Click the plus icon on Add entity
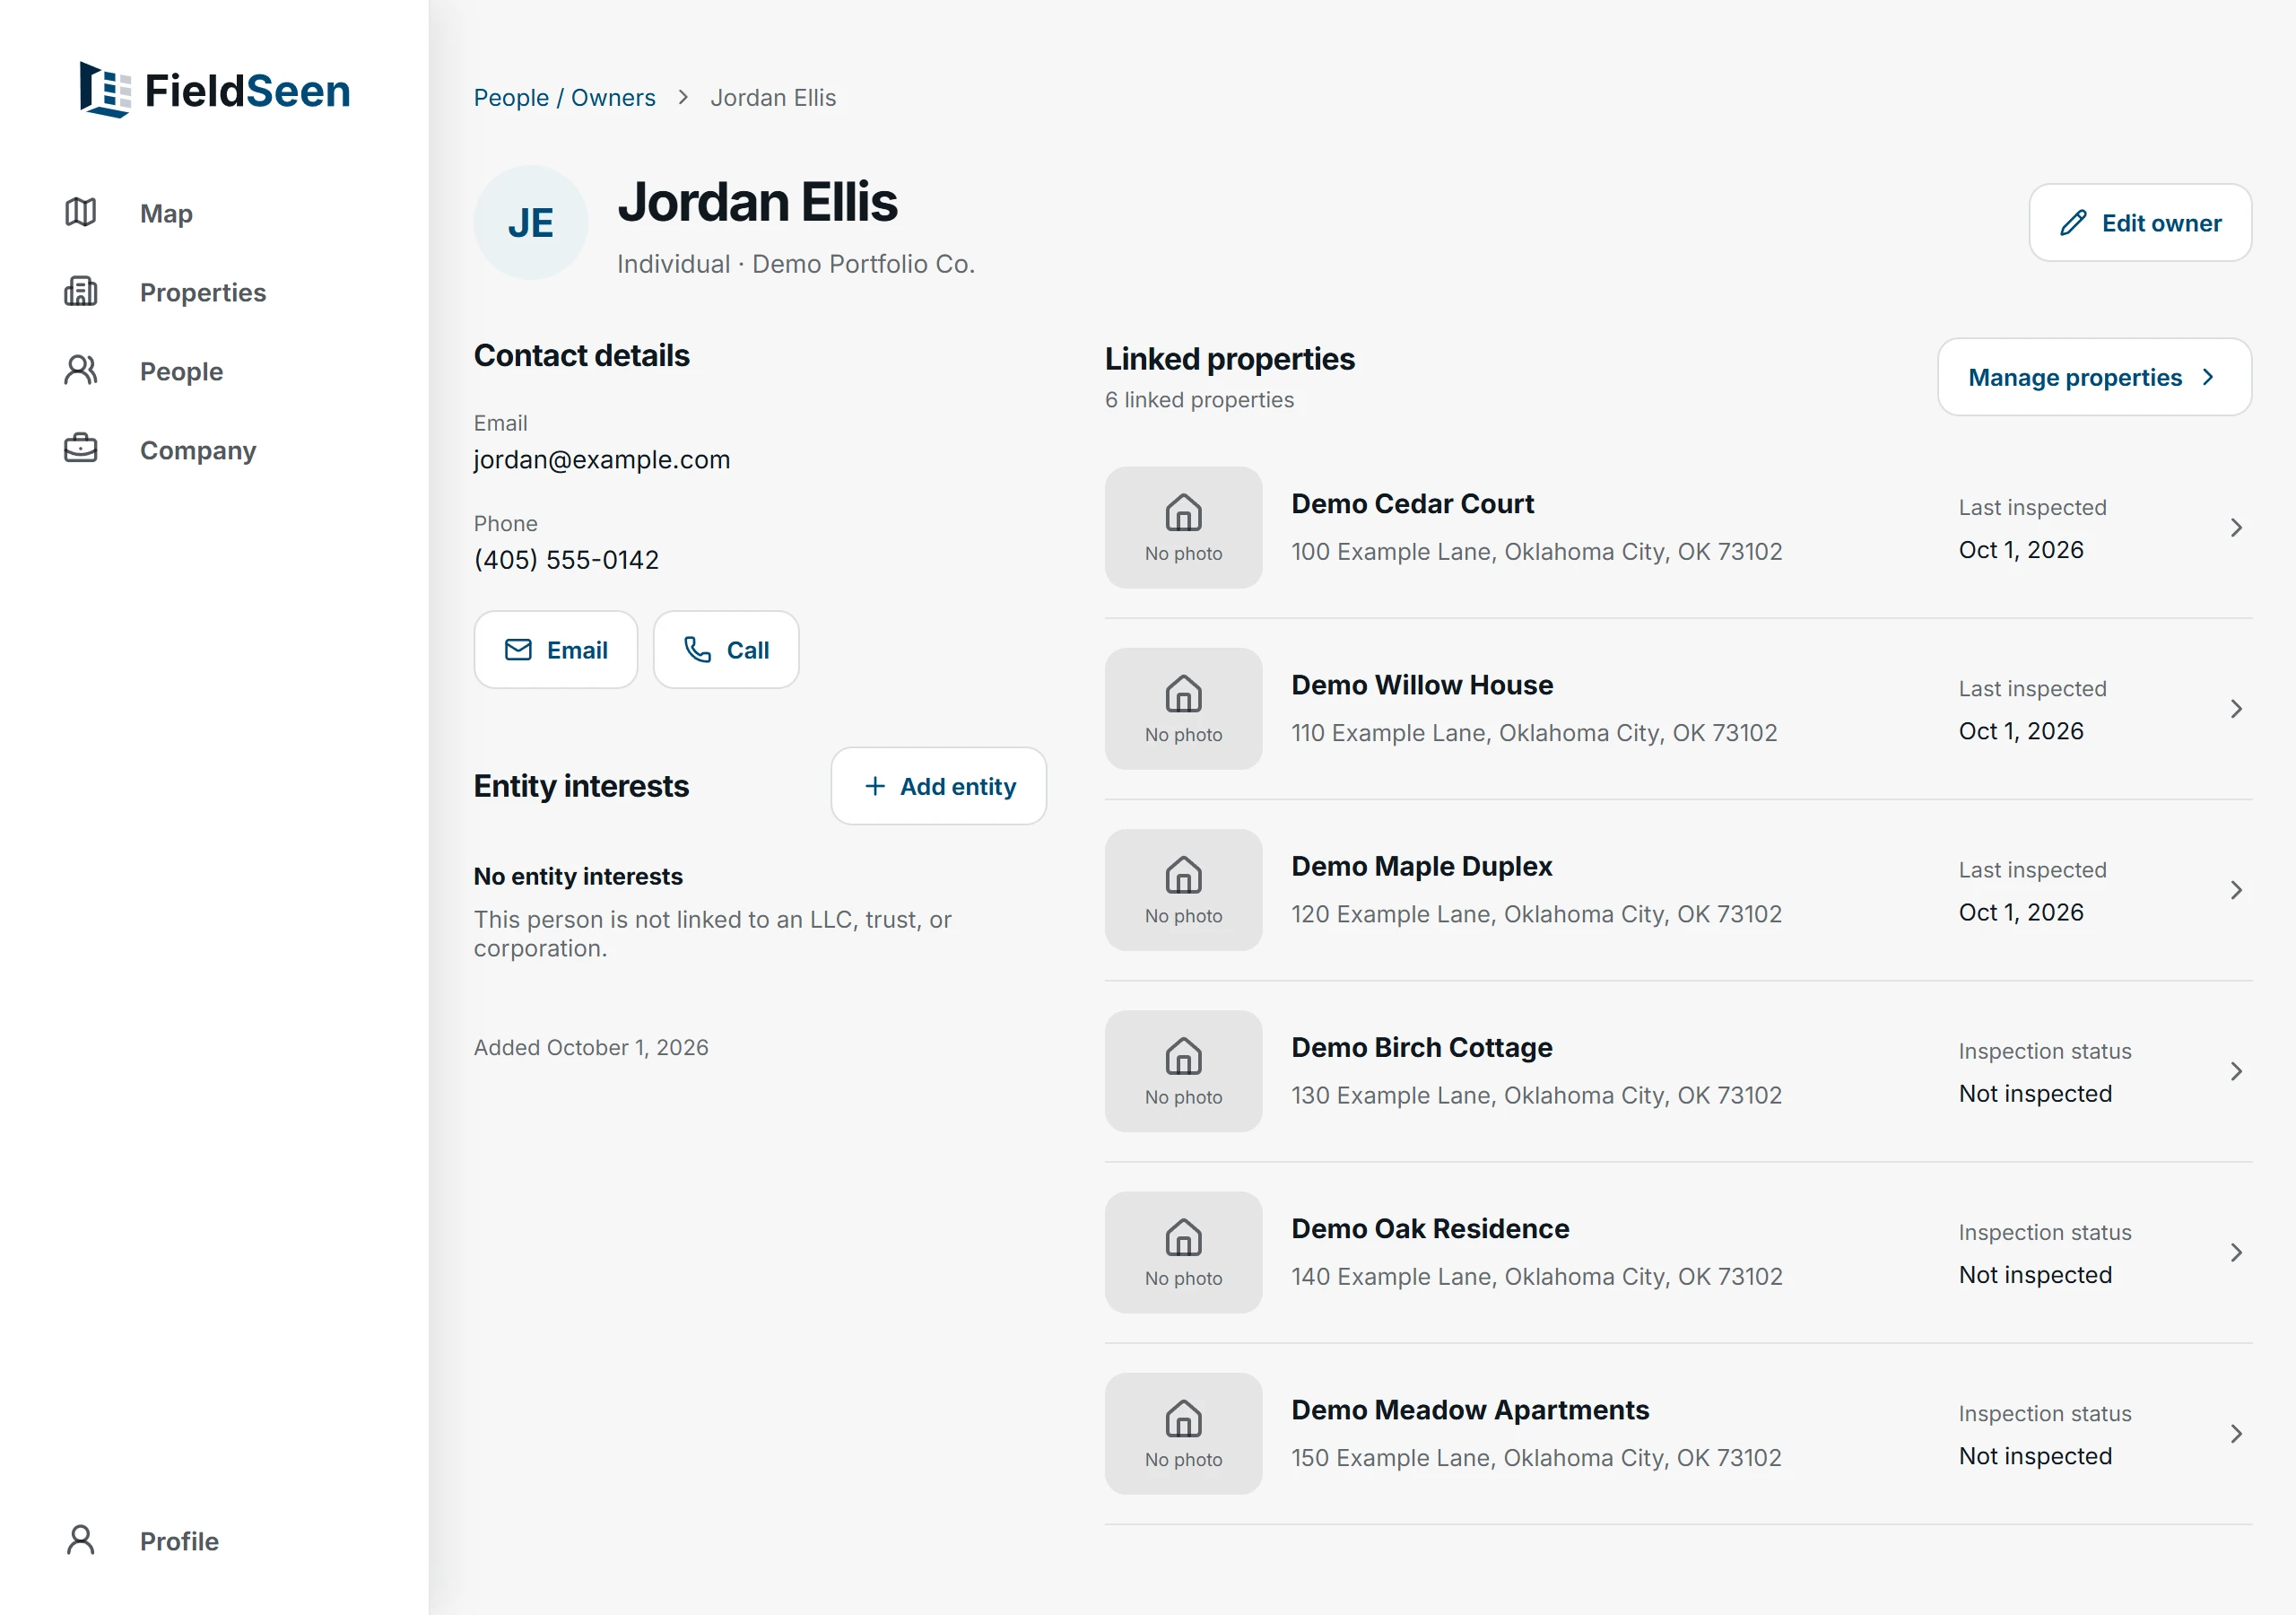The width and height of the screenshot is (2296, 1615). pos(875,785)
